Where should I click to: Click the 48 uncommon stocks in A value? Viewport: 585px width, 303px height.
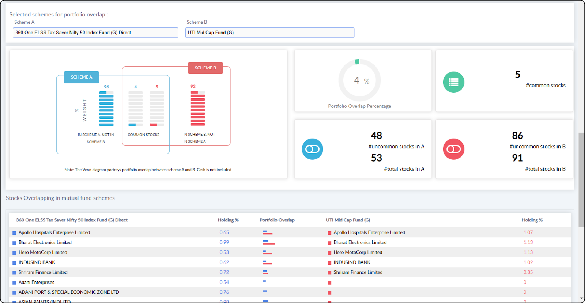(376, 136)
